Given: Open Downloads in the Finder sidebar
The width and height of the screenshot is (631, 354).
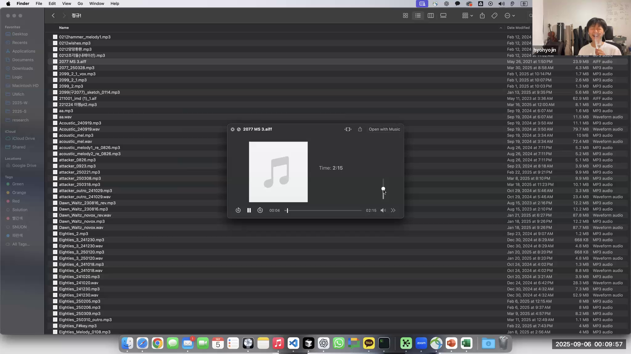Looking at the screenshot, I should point(22,69).
